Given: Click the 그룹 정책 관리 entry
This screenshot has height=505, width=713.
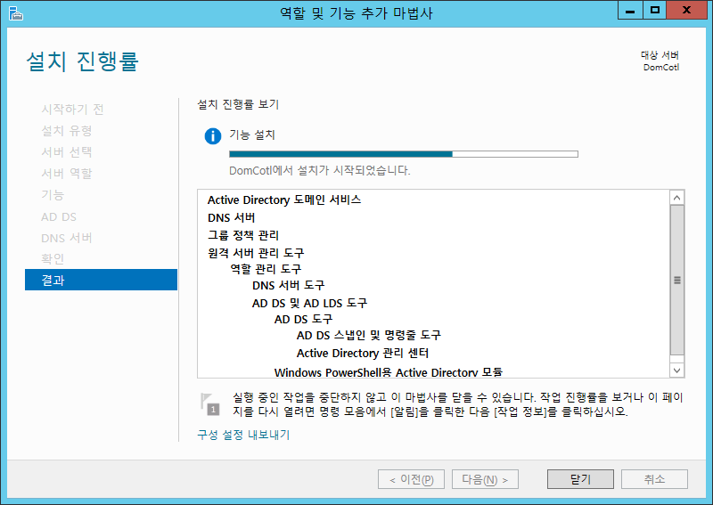Looking at the screenshot, I should coord(242,235).
